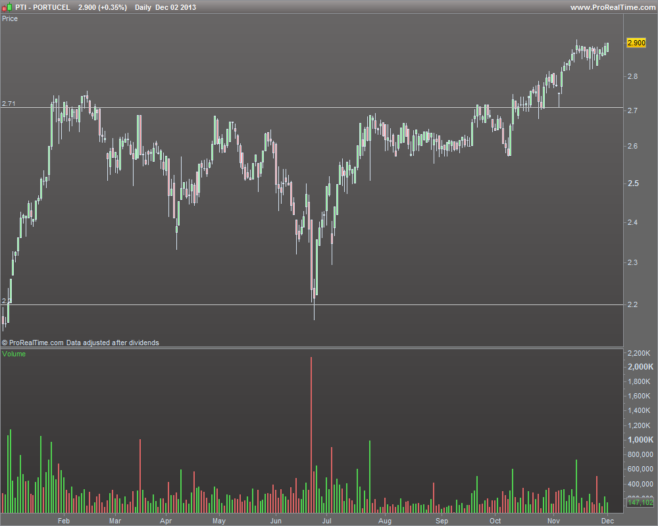The width and height of the screenshot is (658, 526).
Task: Click the PTI - PORTUCEL instrument title
Action: (x=43, y=7)
